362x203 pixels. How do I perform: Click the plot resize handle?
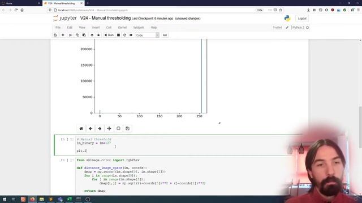pyautogui.click(x=219, y=123)
